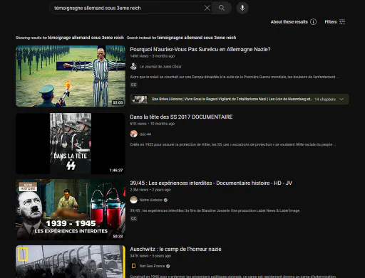The image size is (365, 278).
Task: Open thumbnail of Pourquoi N'auriez-Vous Pas Survécu video
Action: click(x=71, y=76)
